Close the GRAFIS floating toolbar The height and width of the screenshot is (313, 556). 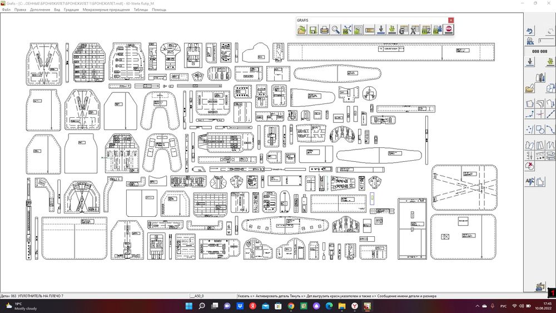(x=451, y=20)
